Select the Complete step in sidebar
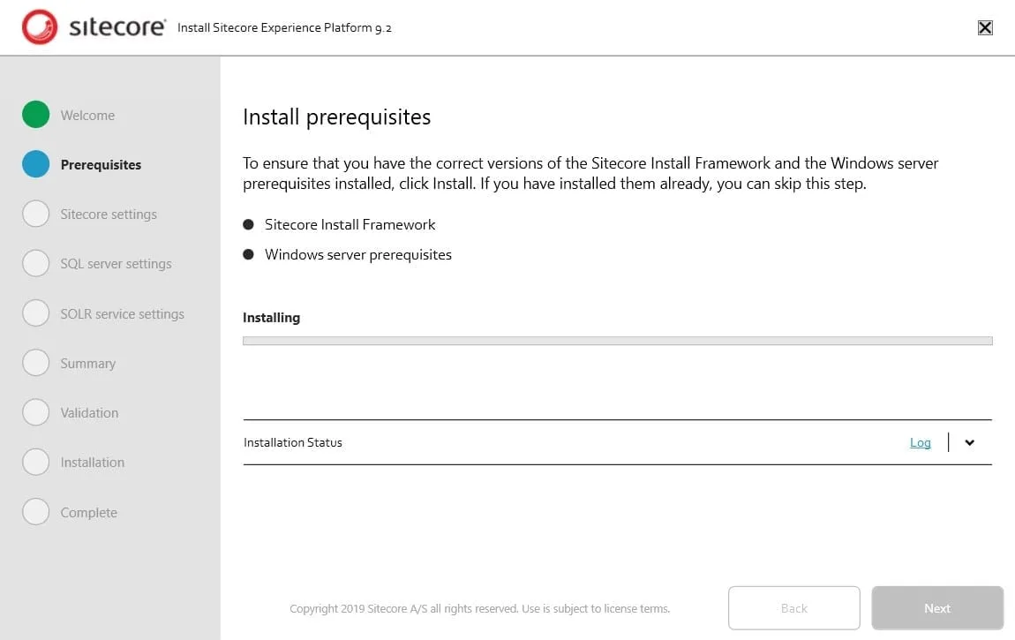The width and height of the screenshot is (1015, 640). [x=35, y=512]
